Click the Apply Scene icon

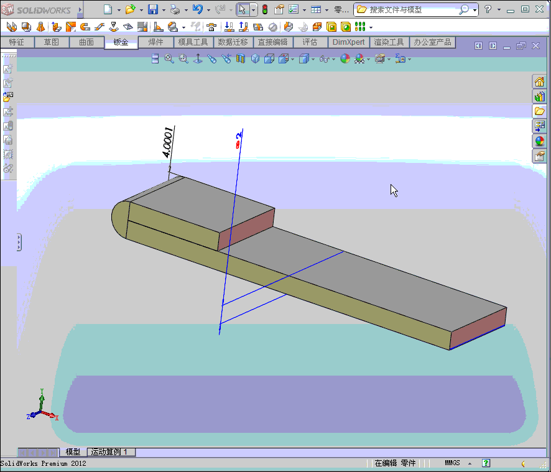(x=359, y=58)
